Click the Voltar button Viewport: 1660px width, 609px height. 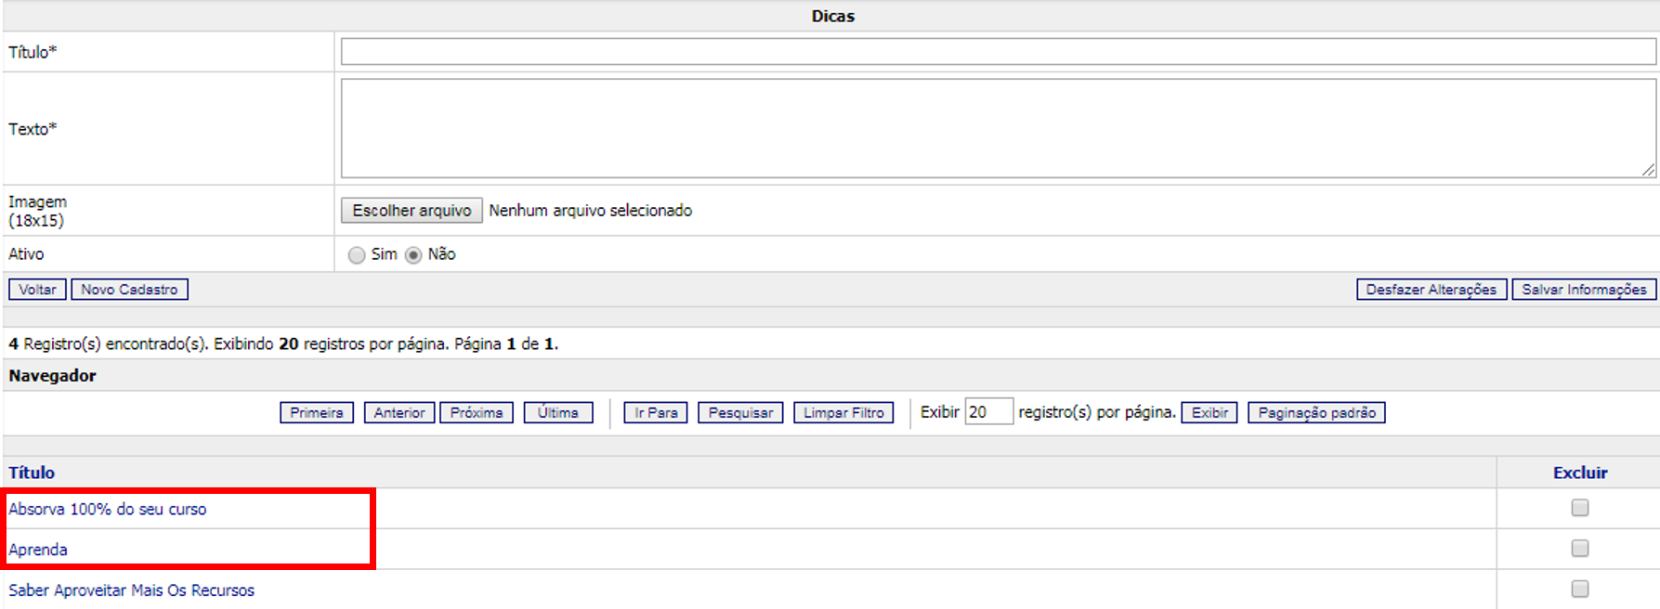[37, 290]
